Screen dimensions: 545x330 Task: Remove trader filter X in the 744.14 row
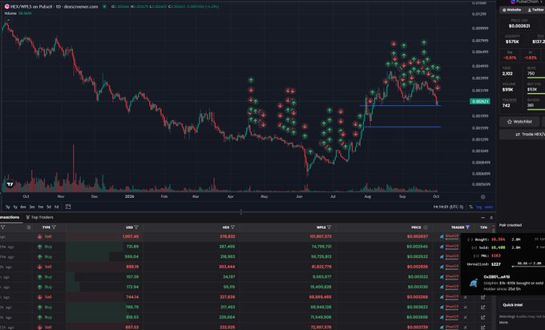click(x=466, y=297)
